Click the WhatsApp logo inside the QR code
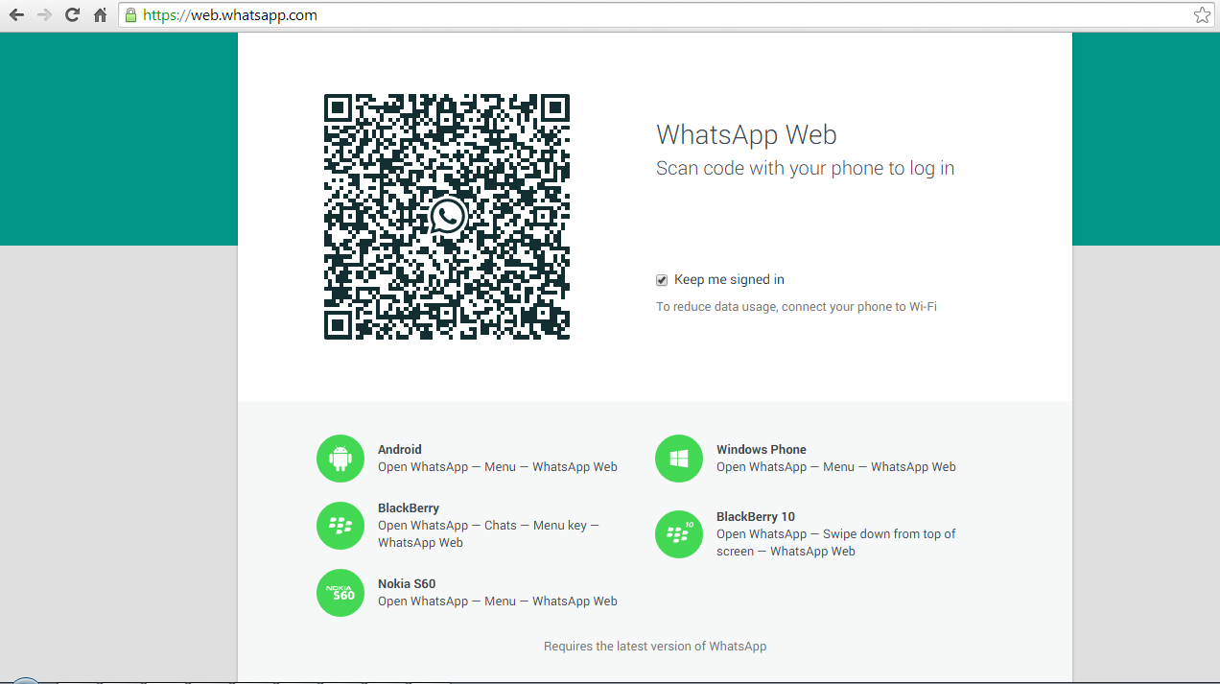 [447, 217]
